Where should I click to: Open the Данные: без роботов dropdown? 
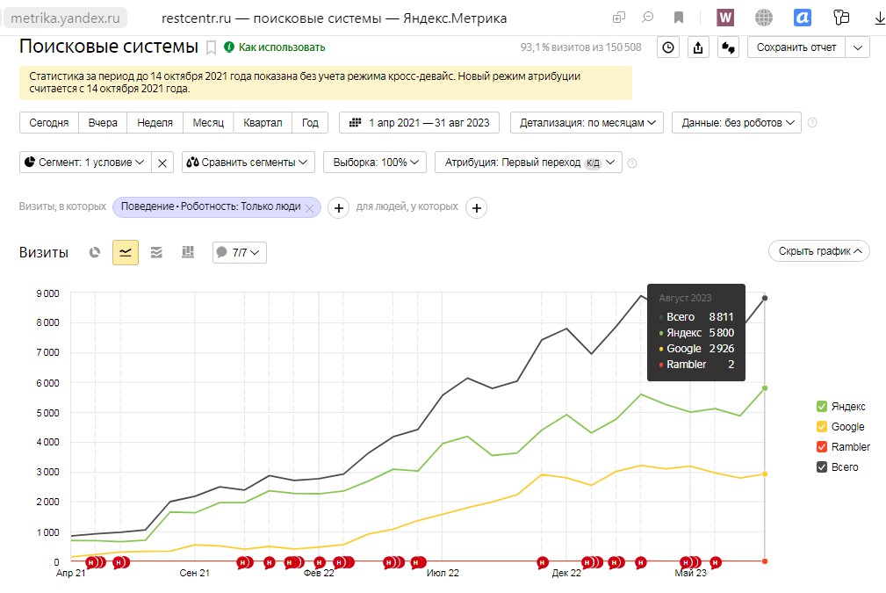(737, 123)
